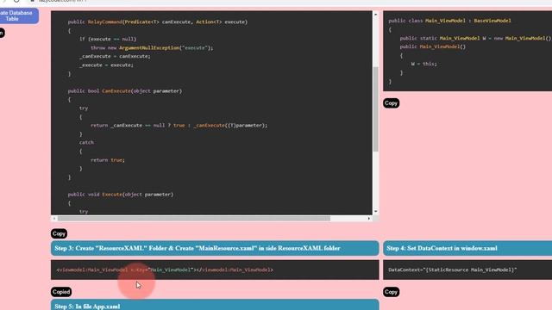Click the RelayCommand constructor signature line
Image resolution: width=552 pixels, height=310 pixels.
[x=158, y=22]
